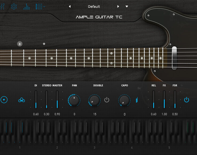Click octave 5 label on the keyboard
This screenshot has height=155, width=197.
pyautogui.click(x=169, y=148)
